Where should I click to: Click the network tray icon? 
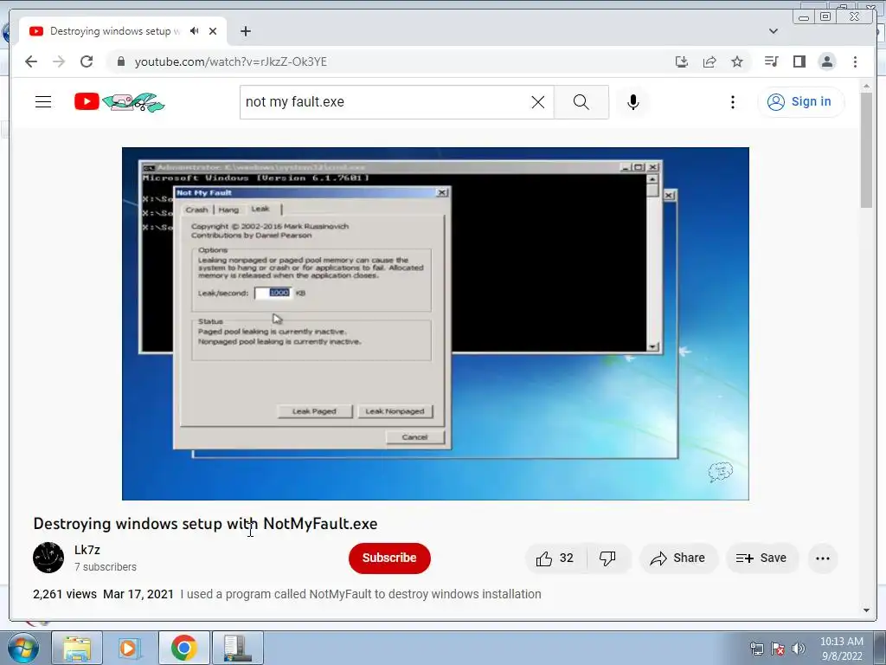pos(756,649)
